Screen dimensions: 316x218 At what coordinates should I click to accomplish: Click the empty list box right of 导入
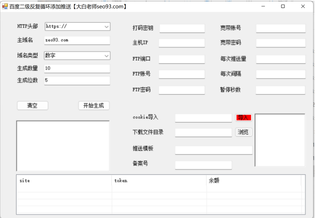pyautogui.click(x=280, y=140)
